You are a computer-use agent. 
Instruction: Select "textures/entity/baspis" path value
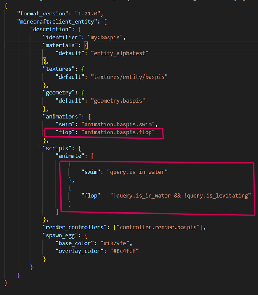tap(129, 77)
